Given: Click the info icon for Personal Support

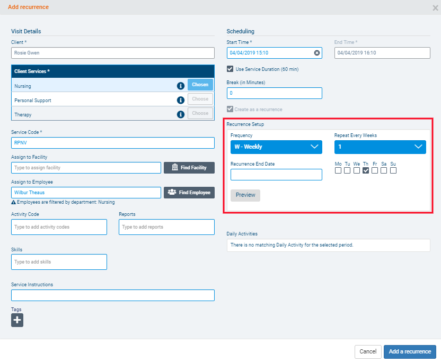Looking at the screenshot, I should (x=180, y=100).
